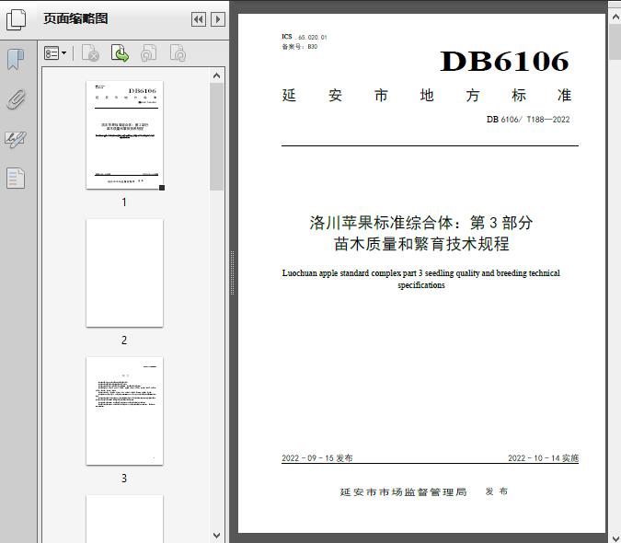Click the resize handle on page 1 thumbnail
621x543 pixels.
pyautogui.click(x=162, y=188)
